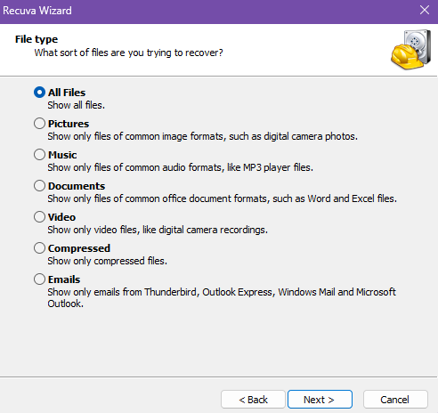Viewport: 438px width, 413px height.
Task: Close the Recuva Wizard window
Action: 425,10
